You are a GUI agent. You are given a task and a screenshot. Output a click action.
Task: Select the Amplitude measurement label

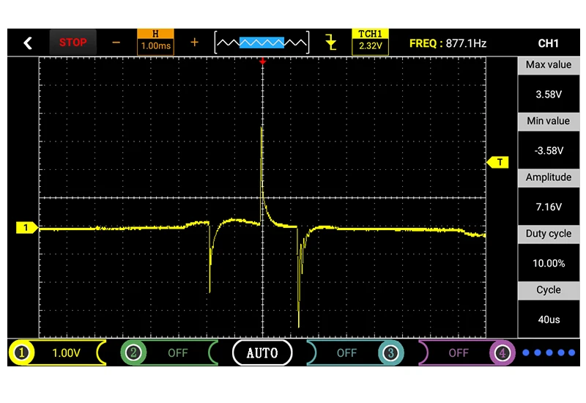click(x=548, y=177)
